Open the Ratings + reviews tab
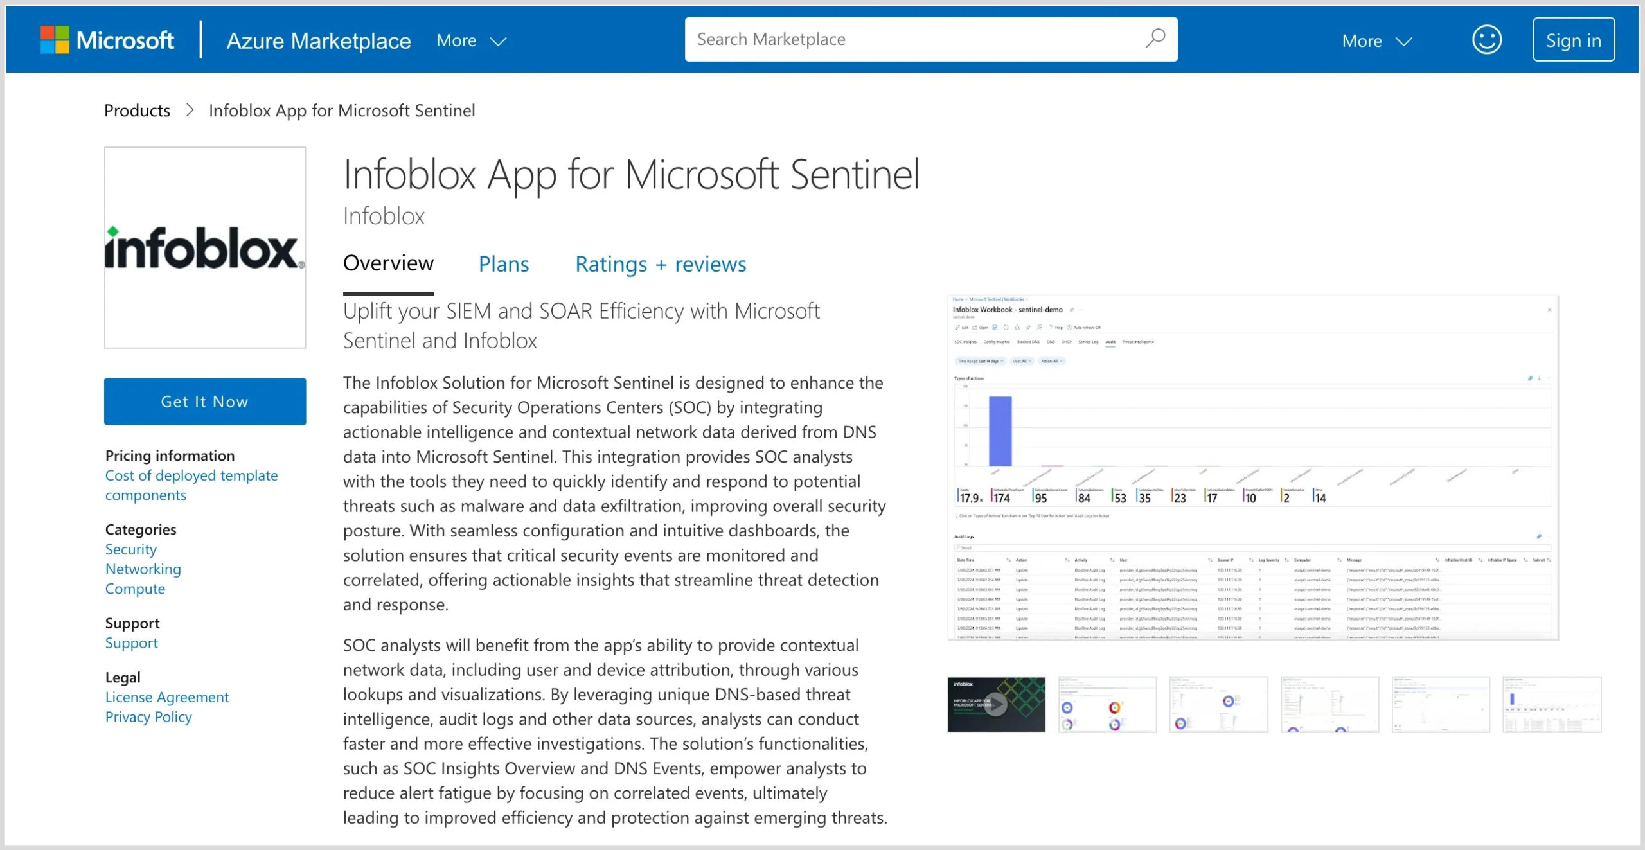Screen dimensions: 1645x850 (661, 264)
